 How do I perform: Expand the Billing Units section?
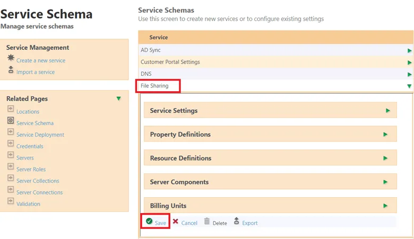[387, 206]
